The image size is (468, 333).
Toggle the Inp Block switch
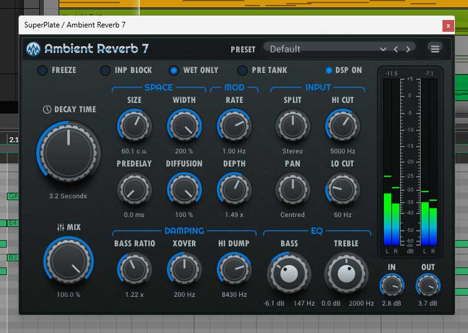pyautogui.click(x=105, y=70)
